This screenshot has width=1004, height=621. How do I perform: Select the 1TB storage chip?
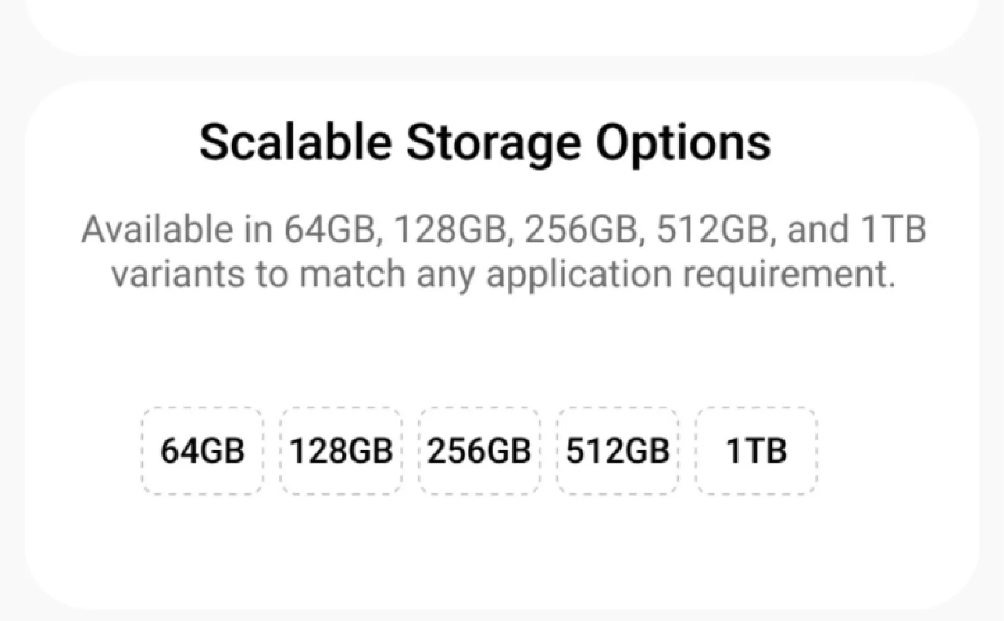[x=756, y=450]
